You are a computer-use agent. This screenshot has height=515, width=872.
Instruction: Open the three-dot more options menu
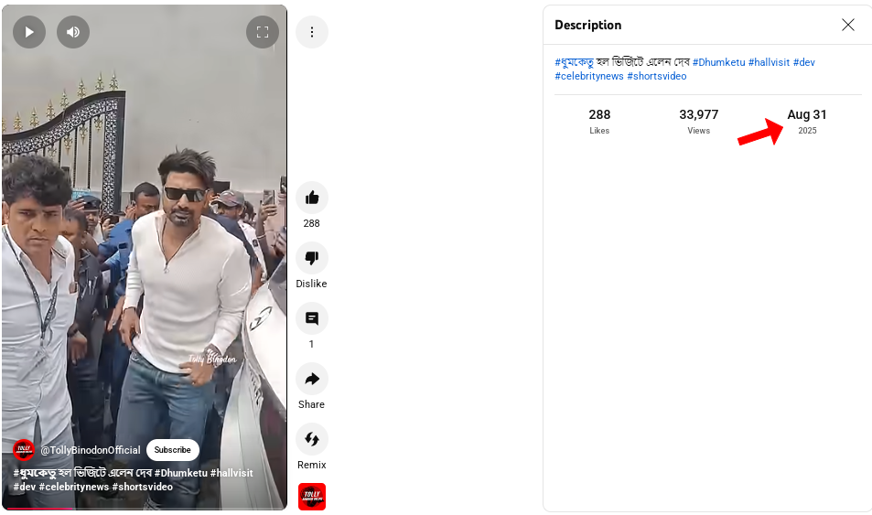coord(312,32)
